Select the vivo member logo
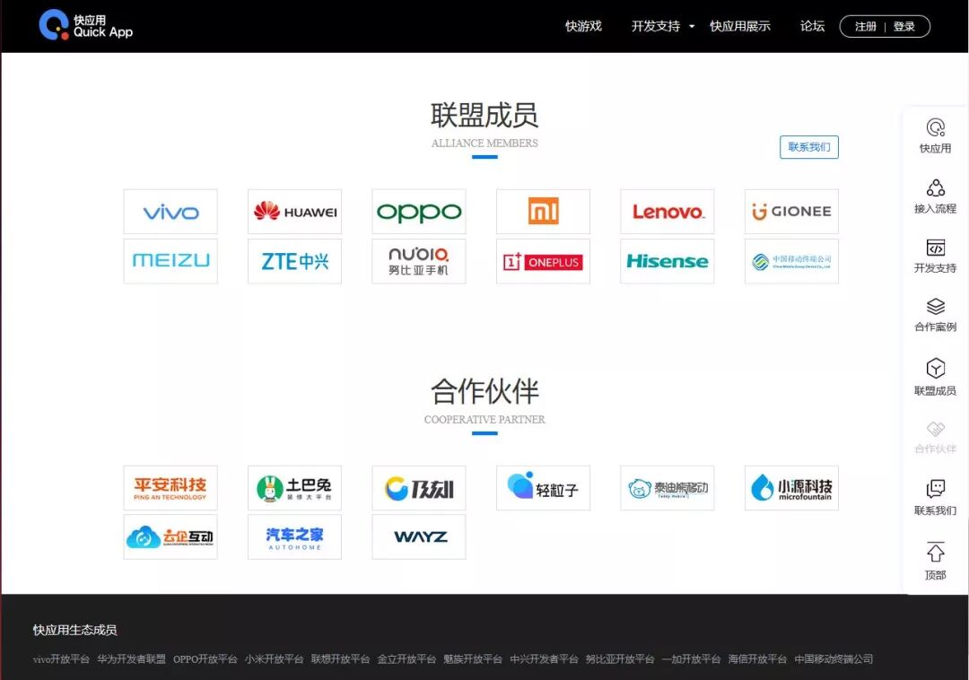Screen dimensions: 969x680 tap(170, 212)
